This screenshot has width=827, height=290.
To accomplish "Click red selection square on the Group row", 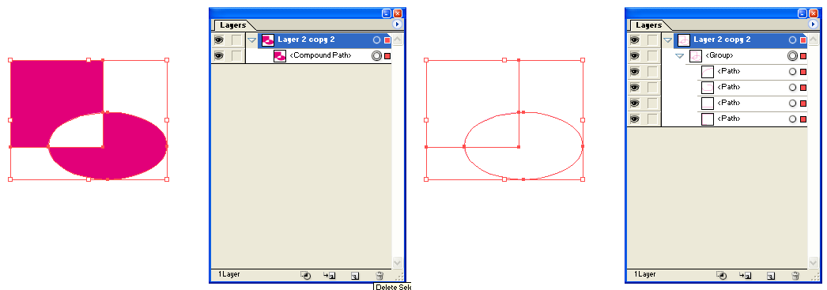I will click(803, 56).
